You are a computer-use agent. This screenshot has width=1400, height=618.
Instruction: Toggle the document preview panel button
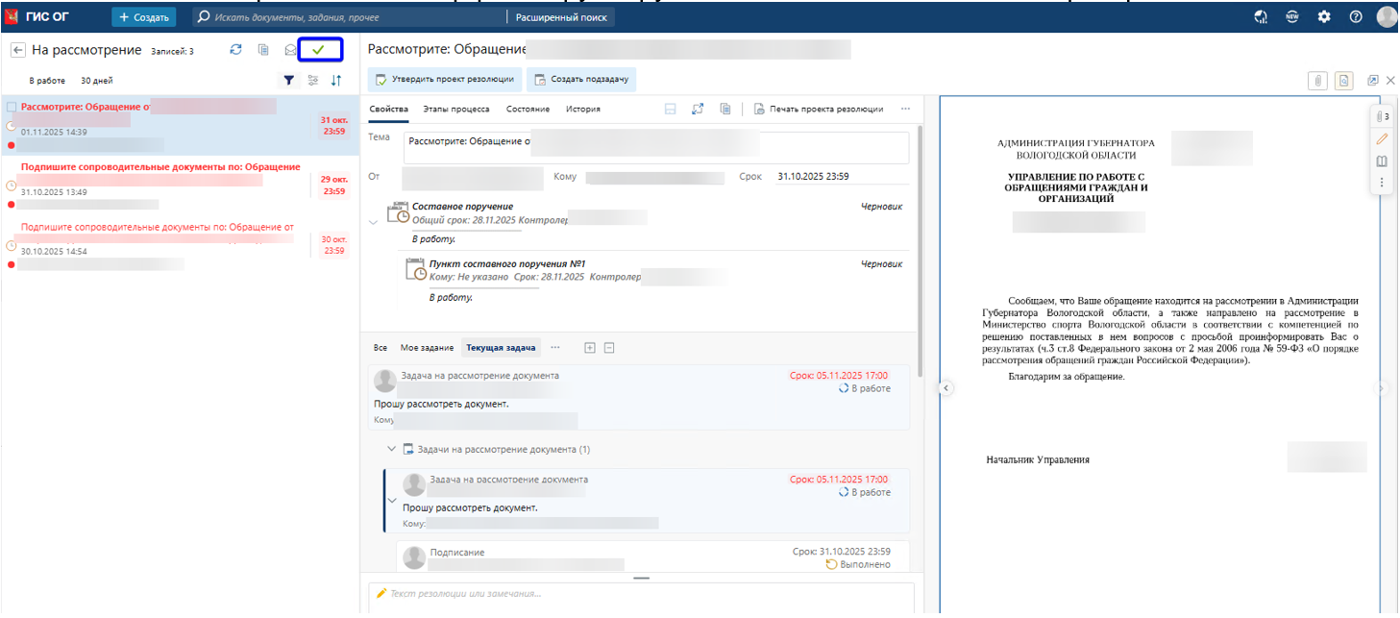tap(1345, 81)
